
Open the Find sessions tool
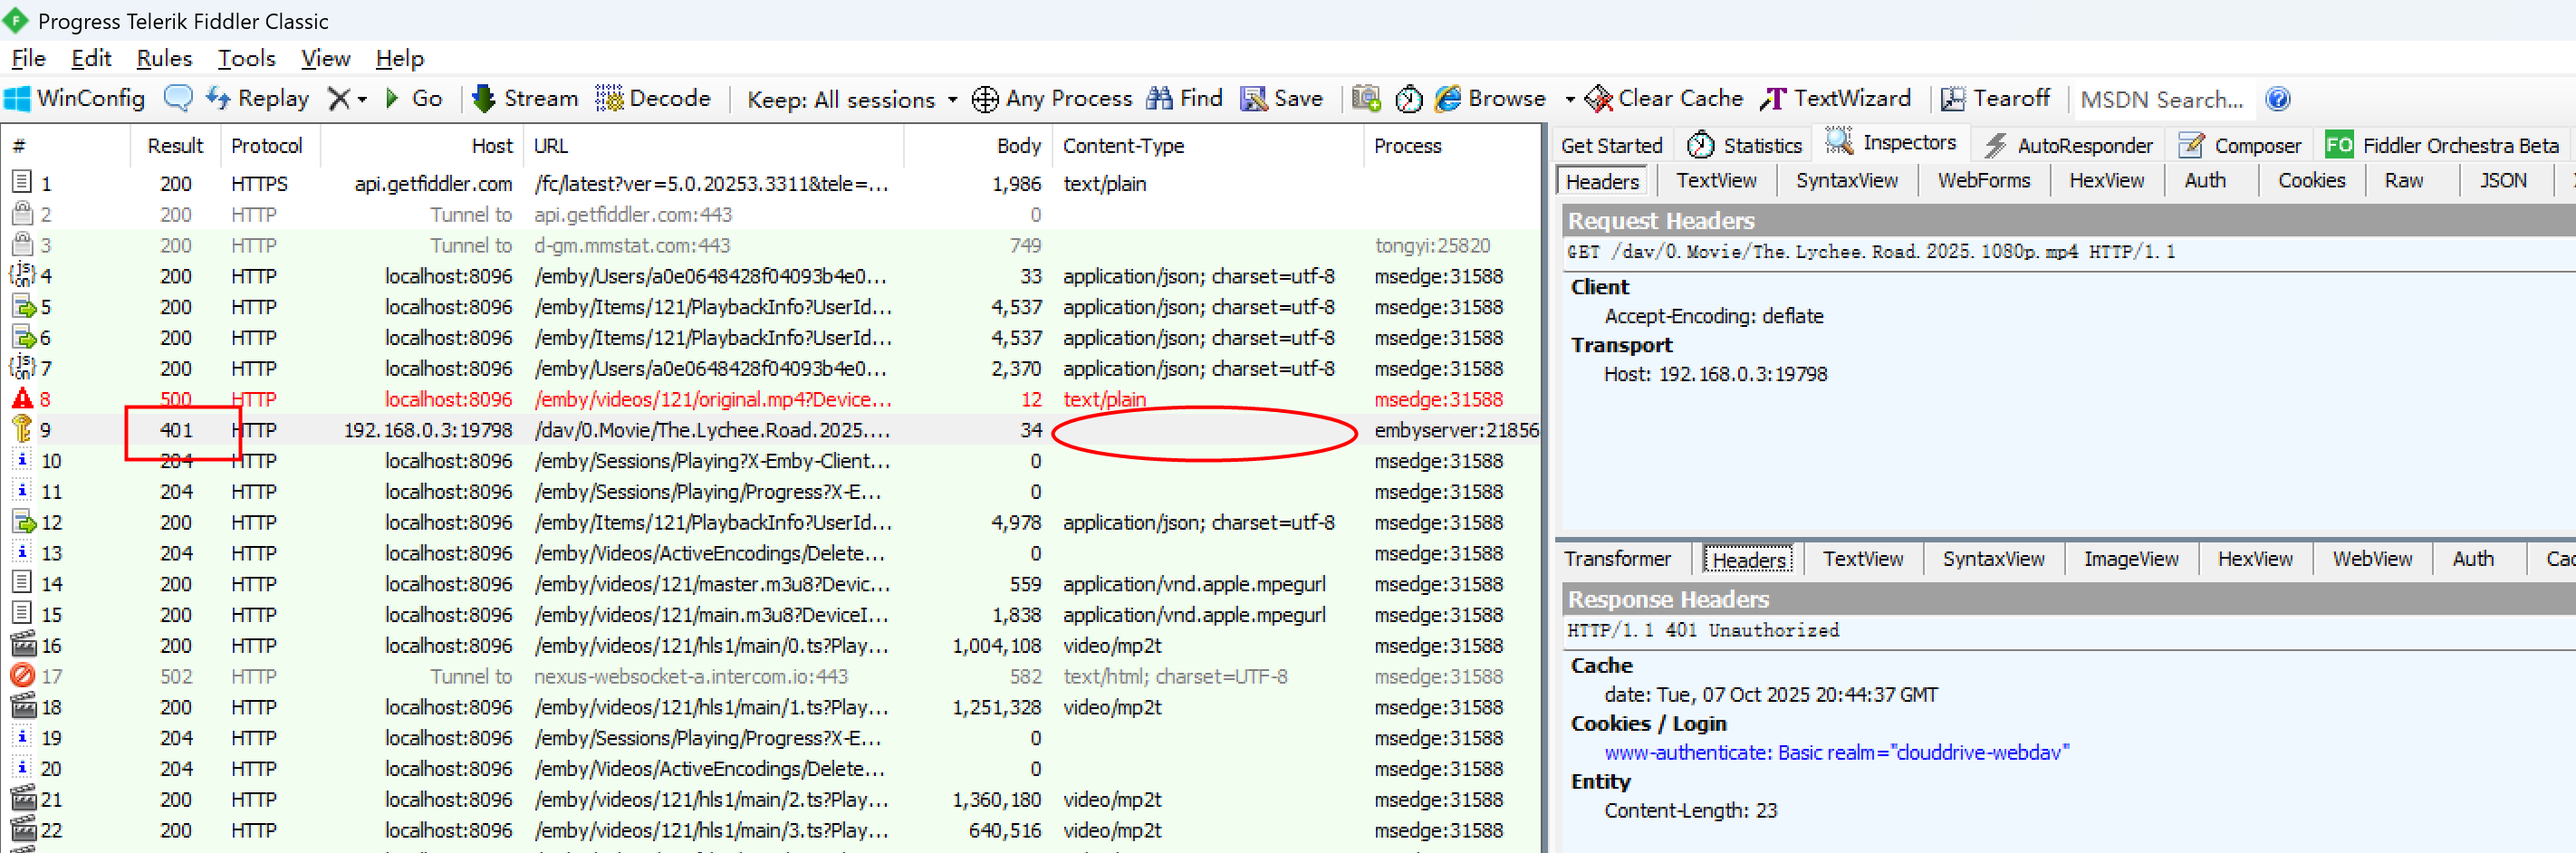point(1185,99)
